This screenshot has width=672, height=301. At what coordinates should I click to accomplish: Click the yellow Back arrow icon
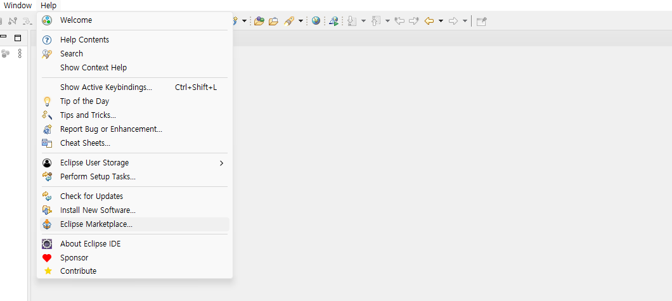tap(429, 20)
